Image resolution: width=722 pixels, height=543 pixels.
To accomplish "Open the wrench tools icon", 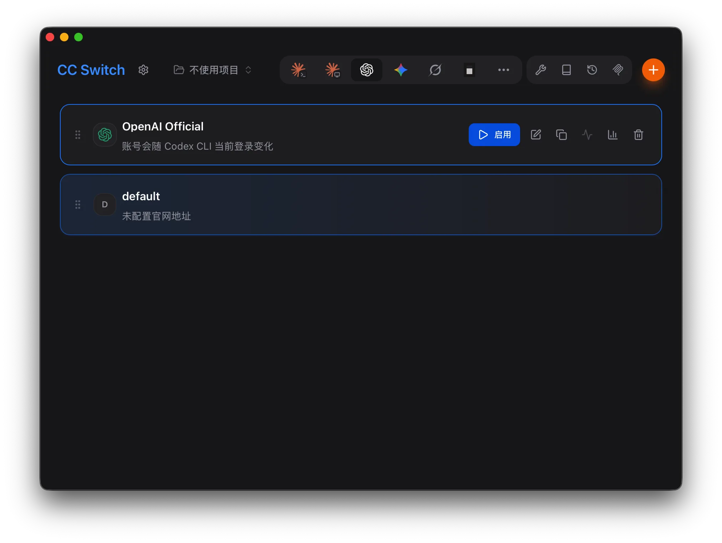I will point(541,70).
